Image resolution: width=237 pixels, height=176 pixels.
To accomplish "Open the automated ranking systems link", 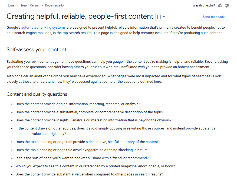I will 43,28.
